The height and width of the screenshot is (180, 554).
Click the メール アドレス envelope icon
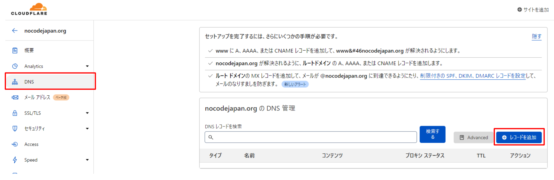(x=15, y=97)
